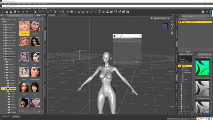Switch to the Editor tab
The image size is (213, 120).
[188, 52]
